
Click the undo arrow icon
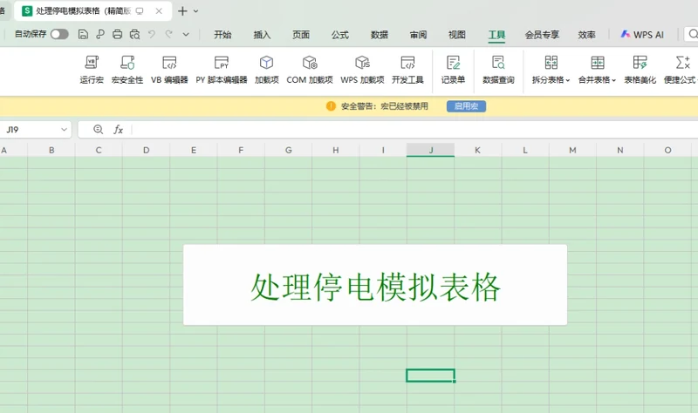tap(152, 34)
